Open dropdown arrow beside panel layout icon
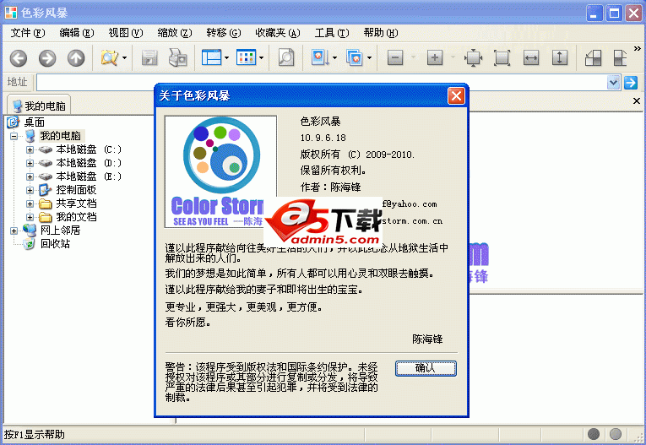 tap(226, 58)
